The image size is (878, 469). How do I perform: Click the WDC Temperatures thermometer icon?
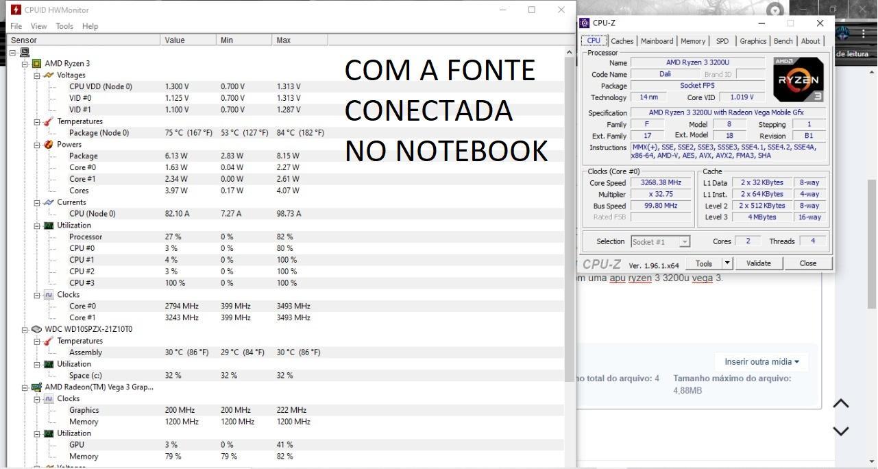(48, 341)
